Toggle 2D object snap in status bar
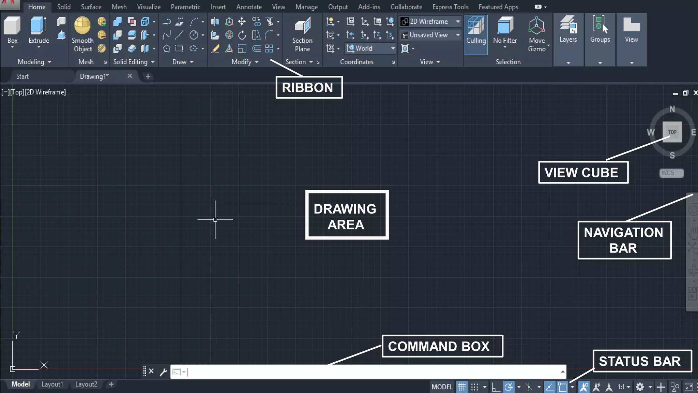 click(562, 387)
